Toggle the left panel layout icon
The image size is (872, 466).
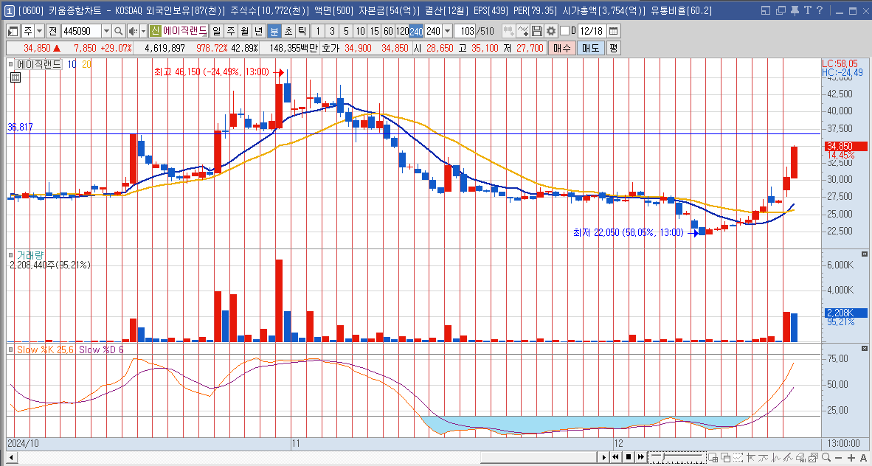13,31
